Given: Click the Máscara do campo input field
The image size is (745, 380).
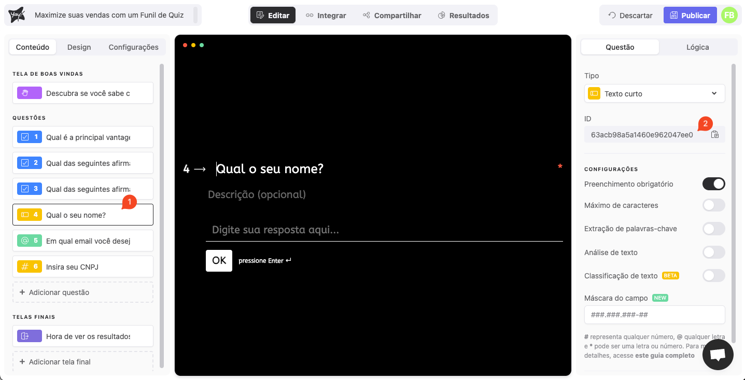Looking at the screenshot, I should pos(654,315).
